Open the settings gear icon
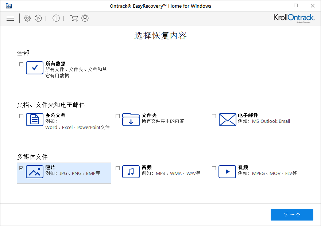This screenshot has width=321, height=226. point(27,18)
